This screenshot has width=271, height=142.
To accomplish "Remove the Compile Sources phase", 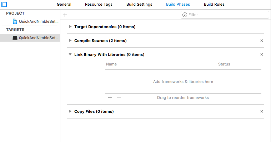I will [262, 41].
